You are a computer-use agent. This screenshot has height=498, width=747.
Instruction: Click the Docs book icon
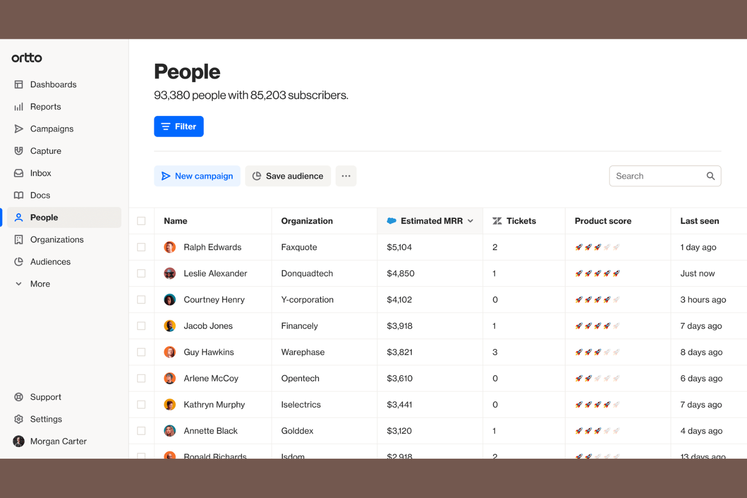tap(19, 195)
